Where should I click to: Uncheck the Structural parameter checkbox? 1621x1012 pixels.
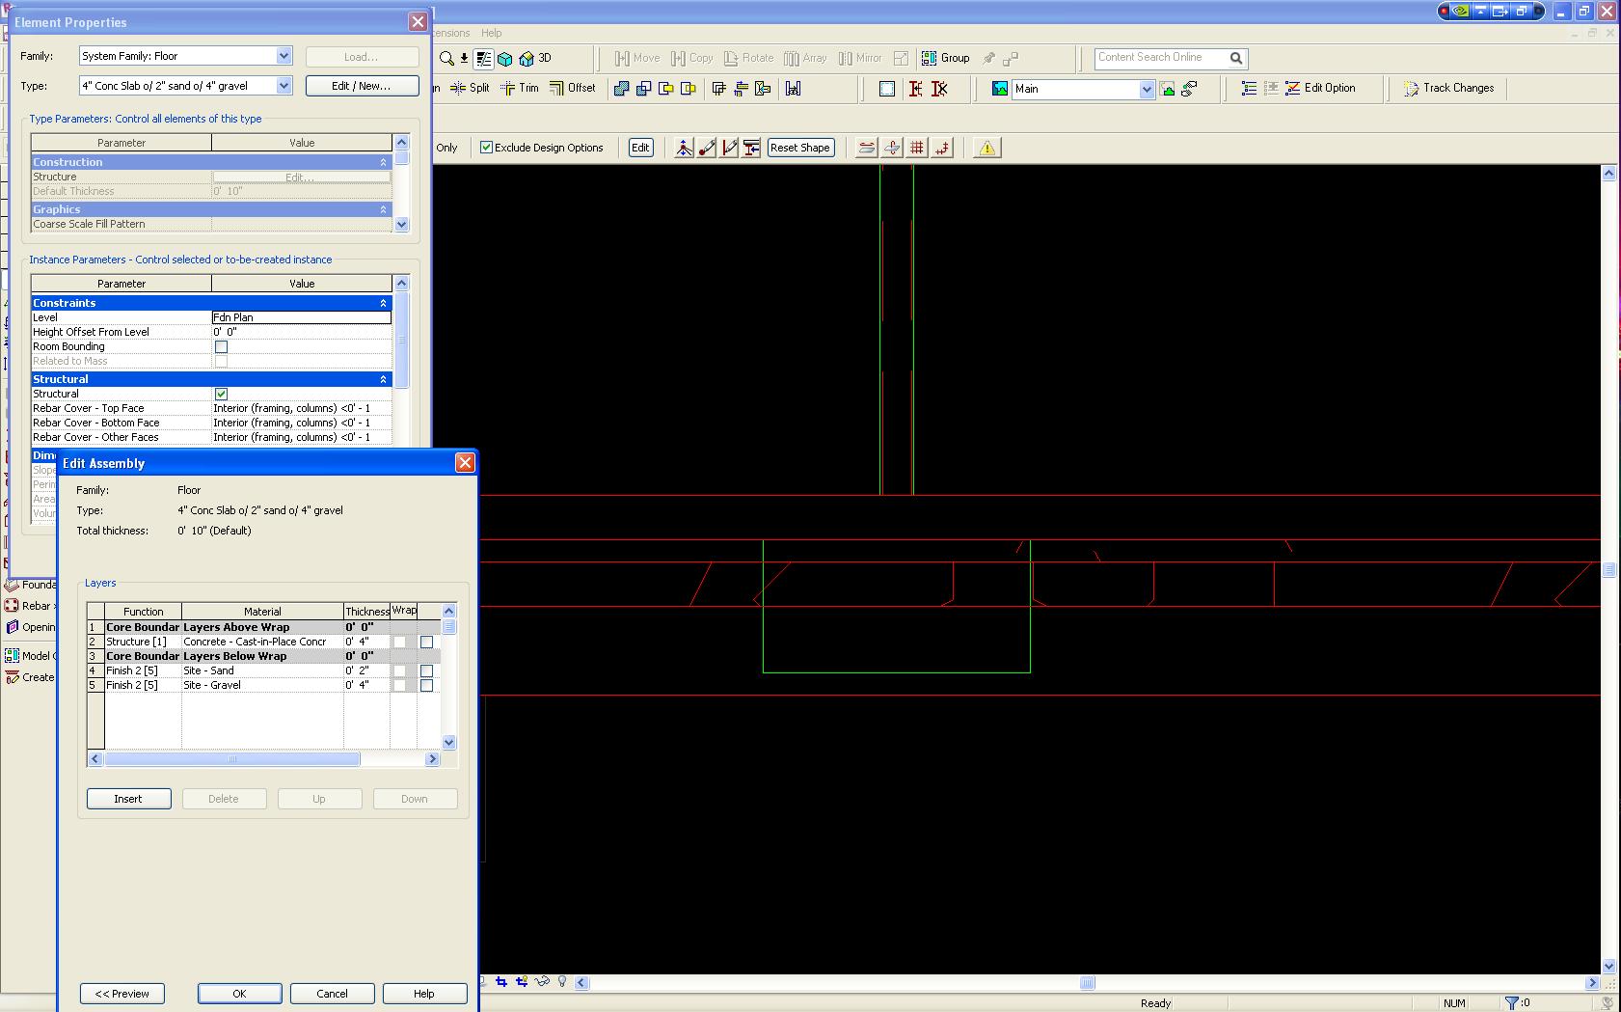[221, 394]
